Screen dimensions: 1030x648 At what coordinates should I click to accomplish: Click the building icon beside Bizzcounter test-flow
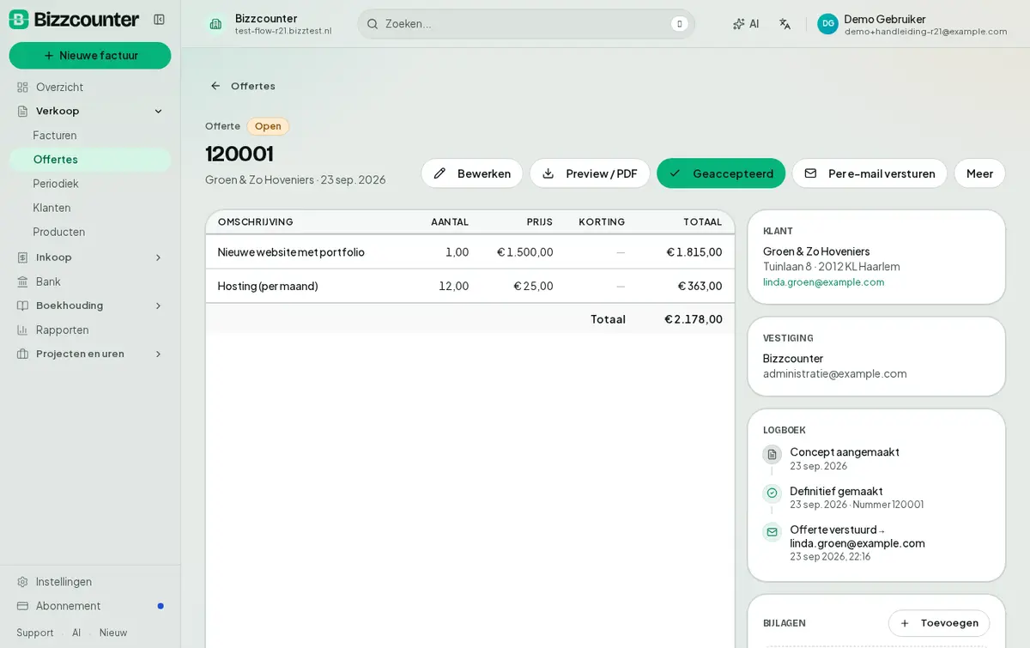point(215,24)
